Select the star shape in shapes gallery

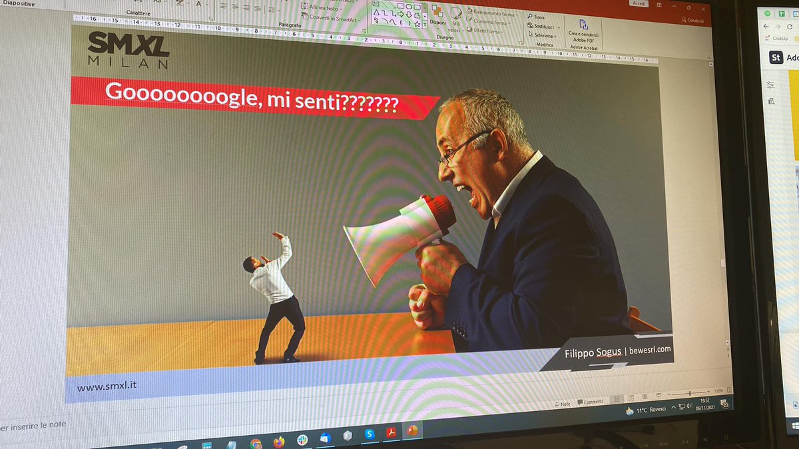click(417, 23)
